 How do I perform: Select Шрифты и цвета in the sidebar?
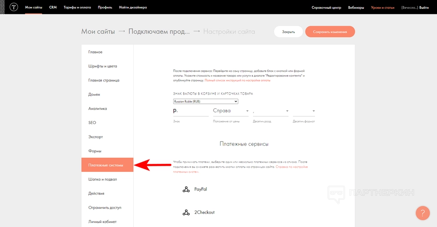click(x=103, y=66)
